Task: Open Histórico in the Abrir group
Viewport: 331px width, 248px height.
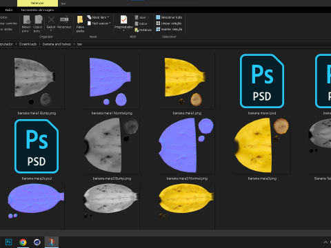Action: (x=143, y=30)
